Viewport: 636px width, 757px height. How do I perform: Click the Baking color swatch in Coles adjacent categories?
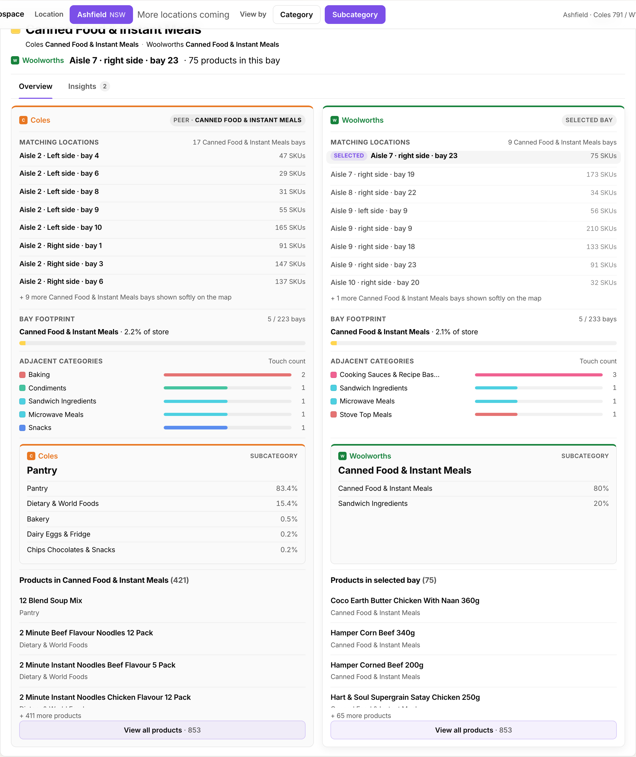pos(22,375)
